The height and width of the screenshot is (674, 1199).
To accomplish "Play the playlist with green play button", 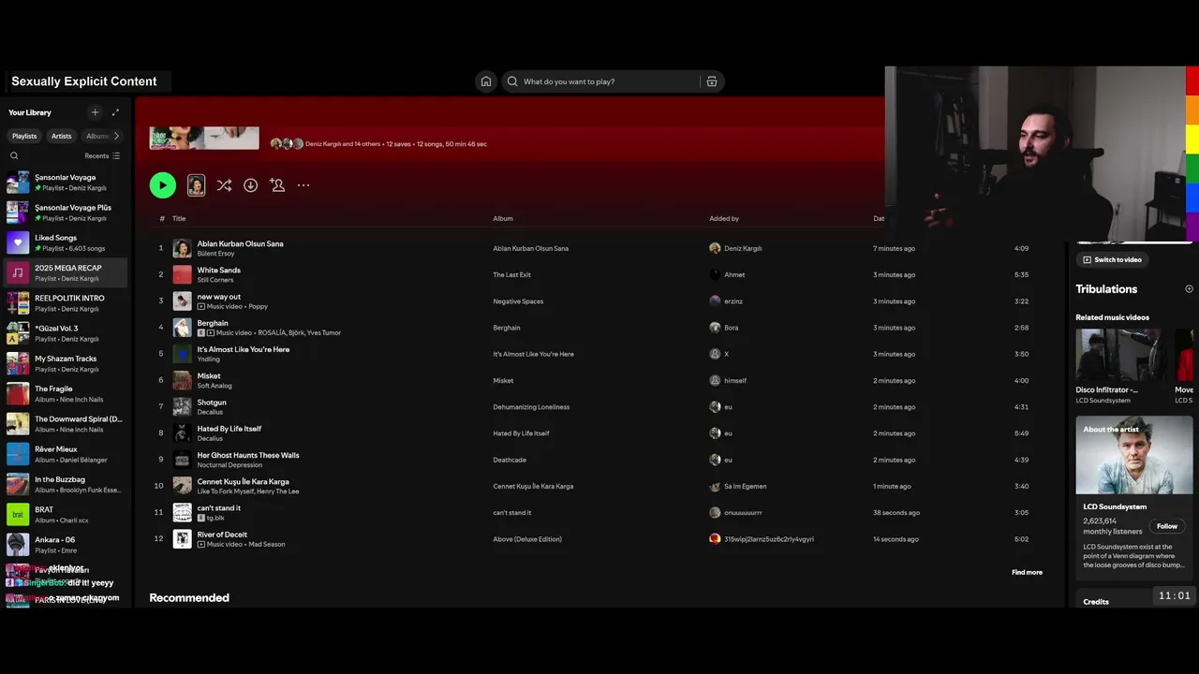I will point(162,185).
